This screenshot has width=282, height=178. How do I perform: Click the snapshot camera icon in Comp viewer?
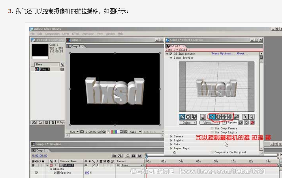coord(104,132)
